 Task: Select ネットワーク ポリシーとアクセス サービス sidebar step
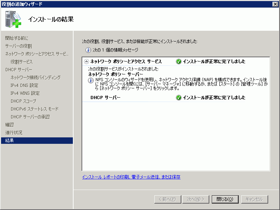coord(37,54)
